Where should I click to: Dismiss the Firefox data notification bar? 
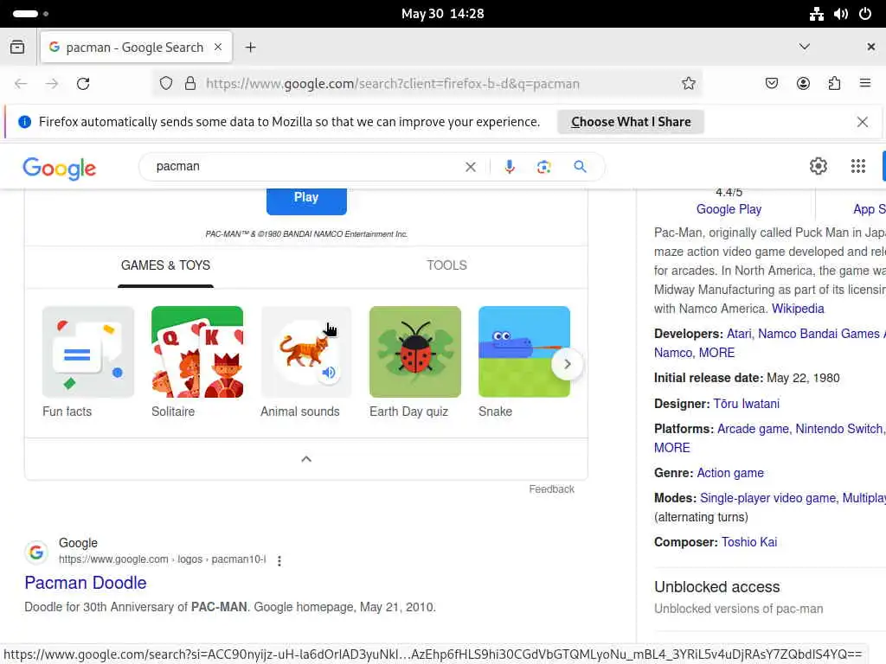[863, 122]
